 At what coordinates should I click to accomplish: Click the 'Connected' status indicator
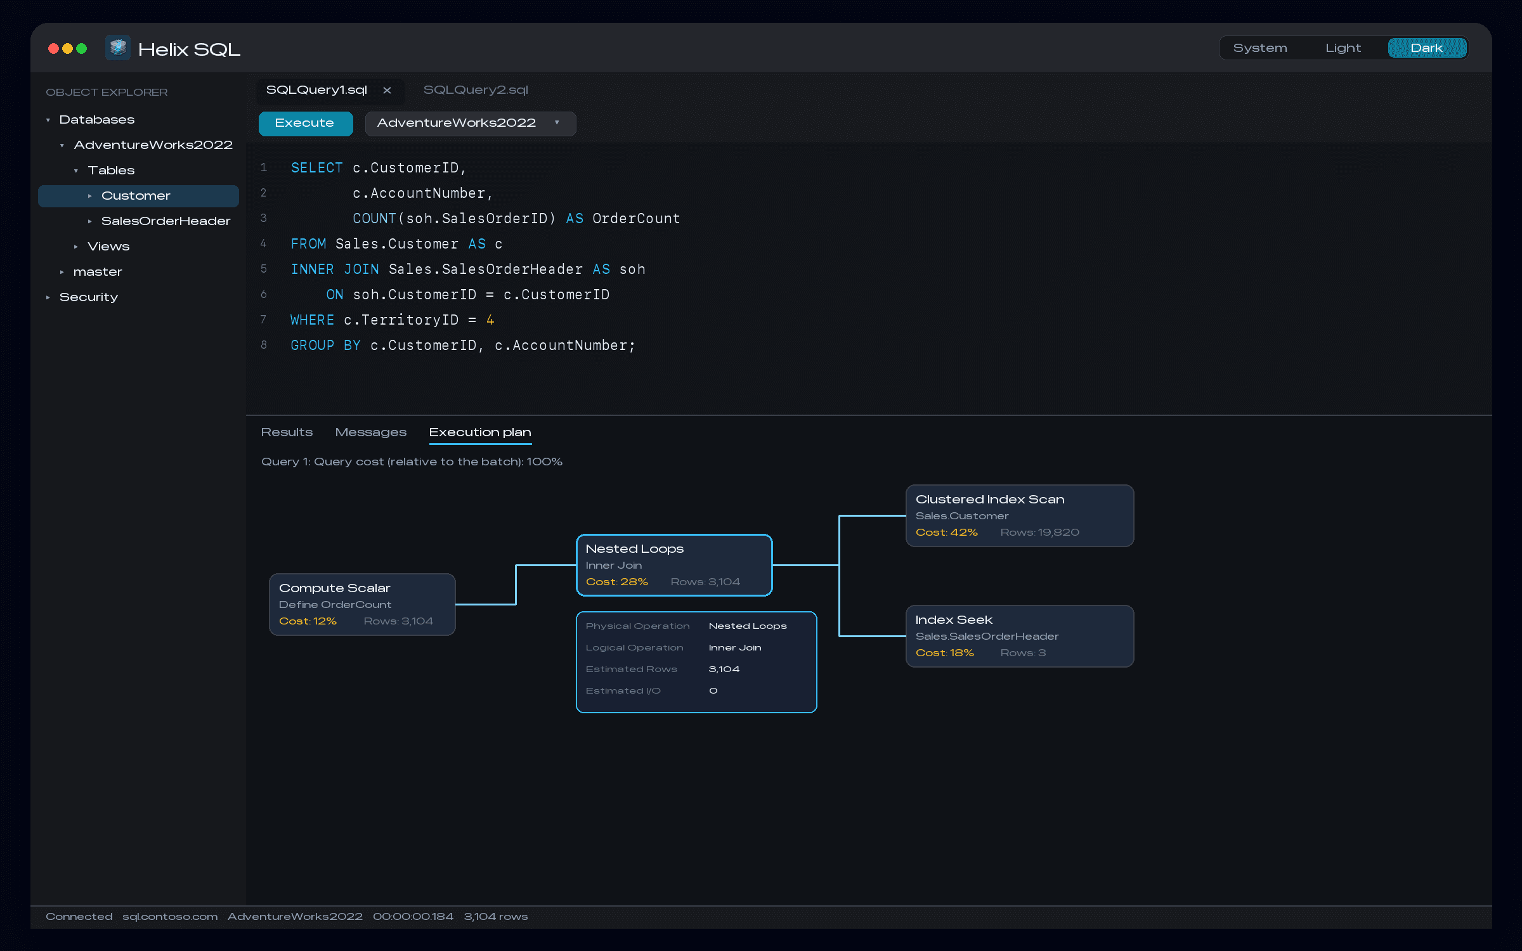79,917
